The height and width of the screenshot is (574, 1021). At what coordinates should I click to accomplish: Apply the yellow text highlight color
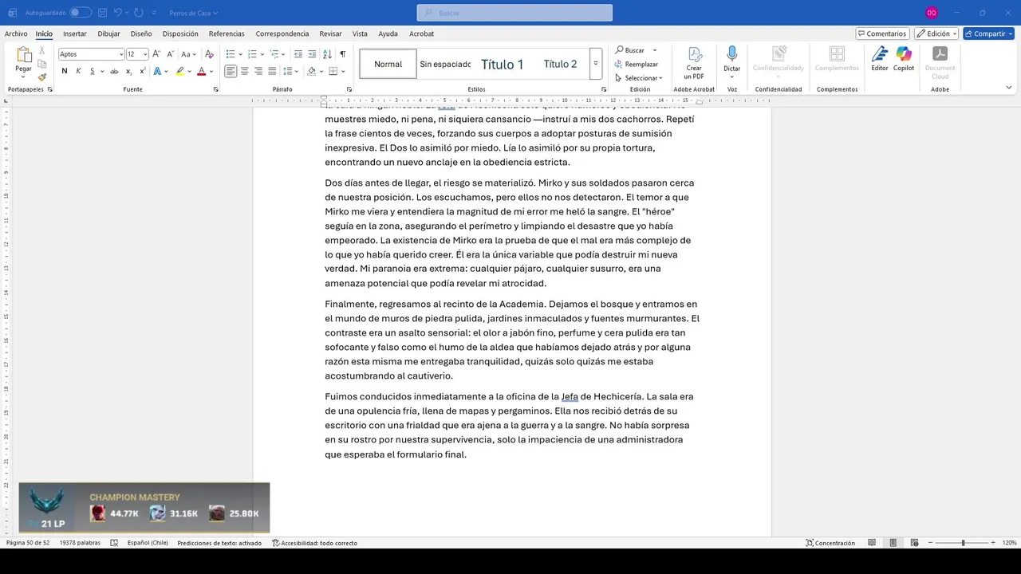point(179,71)
